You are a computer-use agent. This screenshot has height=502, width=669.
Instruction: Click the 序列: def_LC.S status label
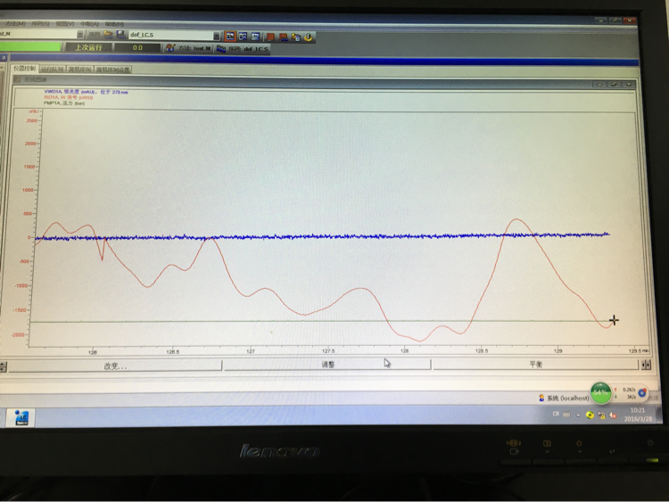tap(248, 49)
